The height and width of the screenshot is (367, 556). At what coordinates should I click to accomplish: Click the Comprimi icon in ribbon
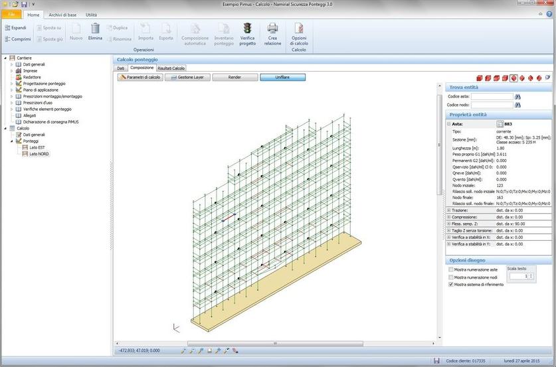(x=7, y=39)
